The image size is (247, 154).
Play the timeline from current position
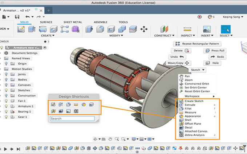[x=5, y=149]
